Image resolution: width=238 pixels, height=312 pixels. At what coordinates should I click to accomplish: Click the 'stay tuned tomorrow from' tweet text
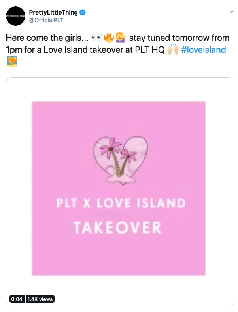pyautogui.click(x=179, y=38)
